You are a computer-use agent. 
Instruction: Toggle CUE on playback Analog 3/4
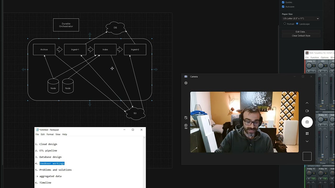pos(325,179)
